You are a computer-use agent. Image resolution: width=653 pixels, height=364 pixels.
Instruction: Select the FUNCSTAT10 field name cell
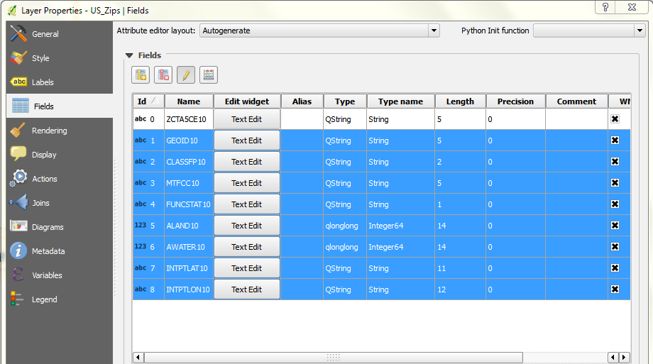tap(189, 204)
